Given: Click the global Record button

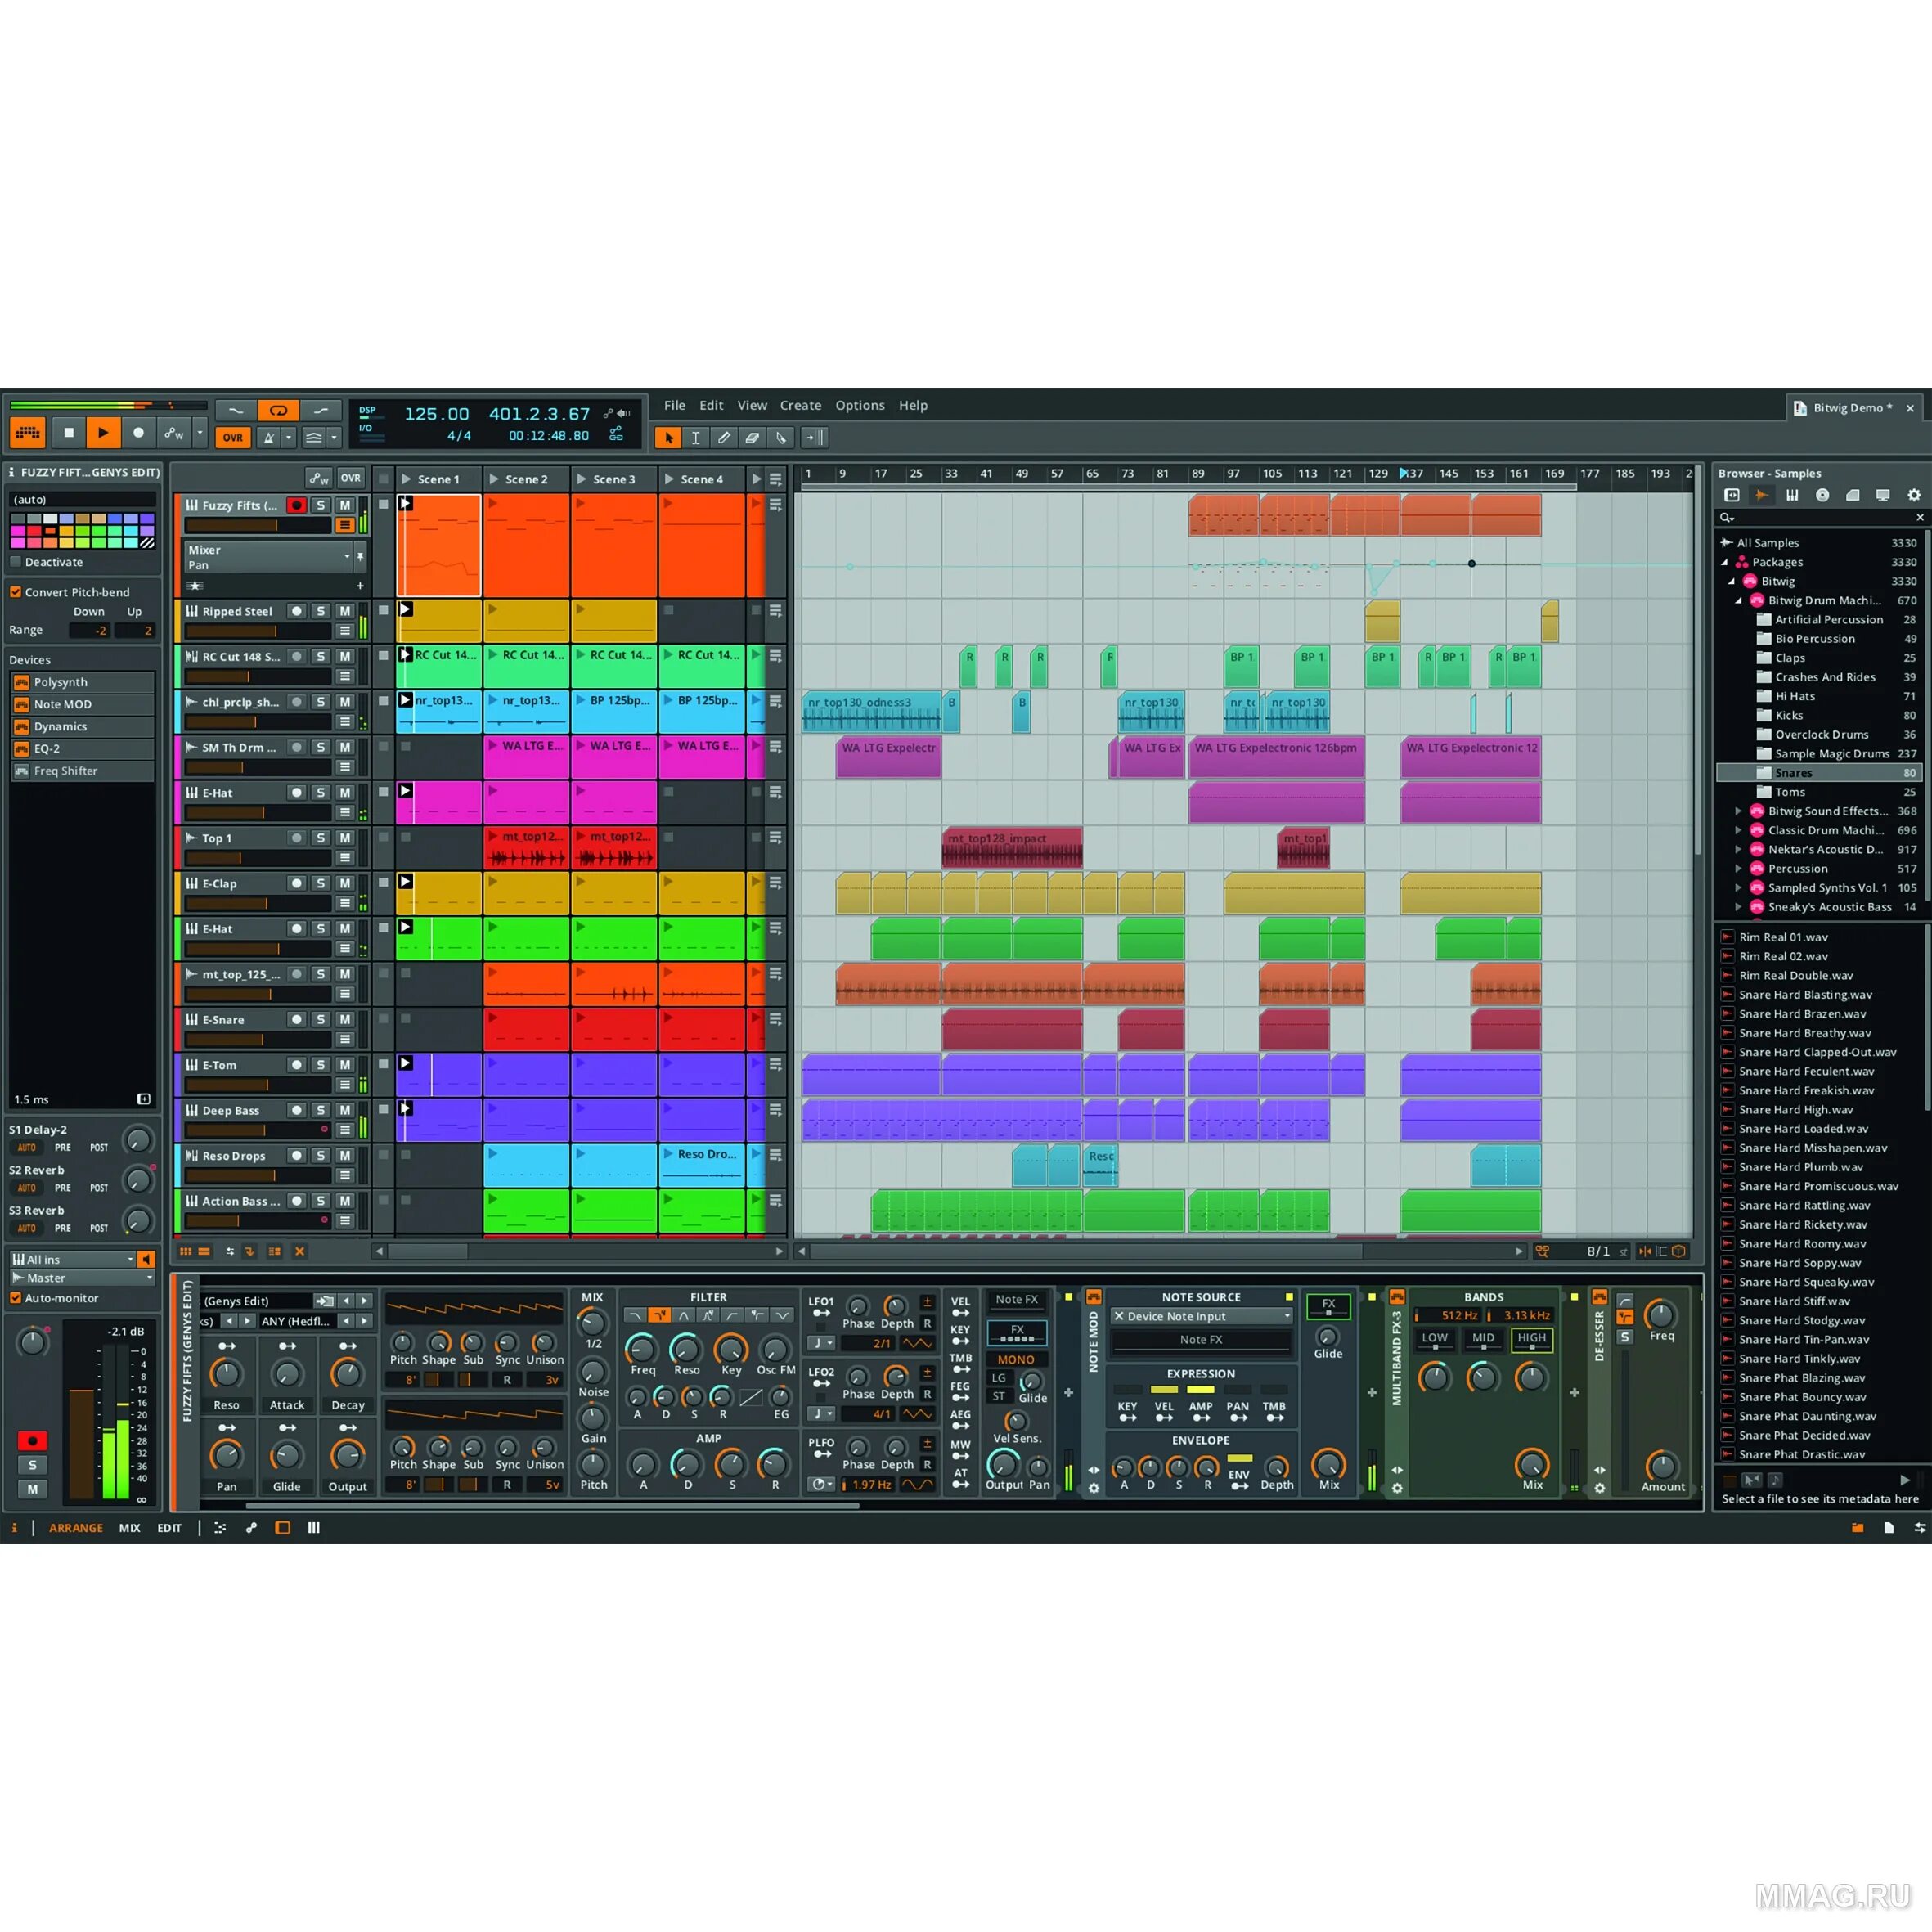Looking at the screenshot, I should [139, 433].
